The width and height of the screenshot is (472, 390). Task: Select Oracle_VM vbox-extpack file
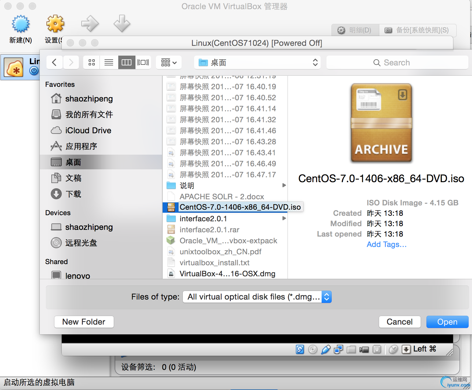pyautogui.click(x=225, y=241)
